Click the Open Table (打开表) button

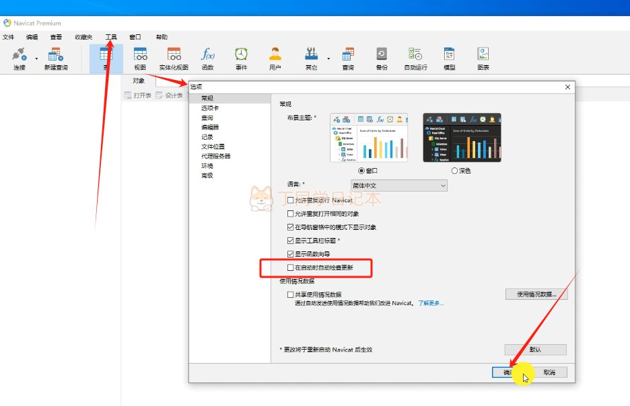pyautogui.click(x=138, y=95)
